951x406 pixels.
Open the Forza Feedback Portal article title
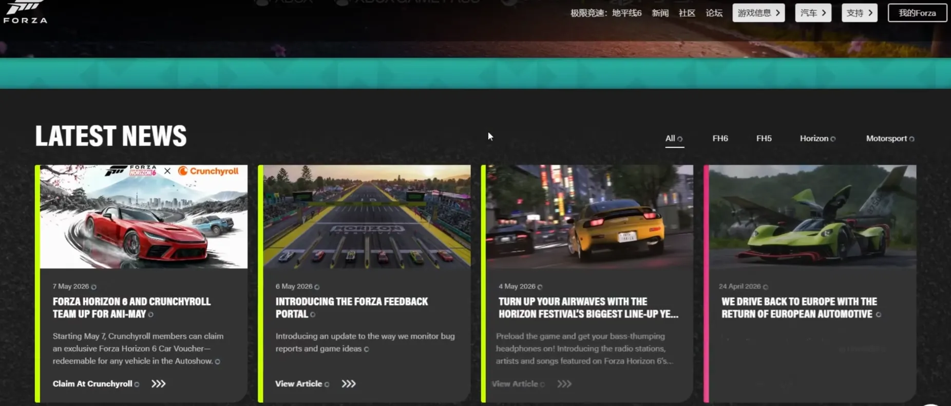(352, 308)
